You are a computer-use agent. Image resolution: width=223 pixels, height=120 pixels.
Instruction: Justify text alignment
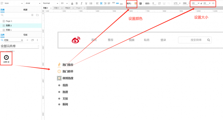pyautogui.click(x=109, y=3)
